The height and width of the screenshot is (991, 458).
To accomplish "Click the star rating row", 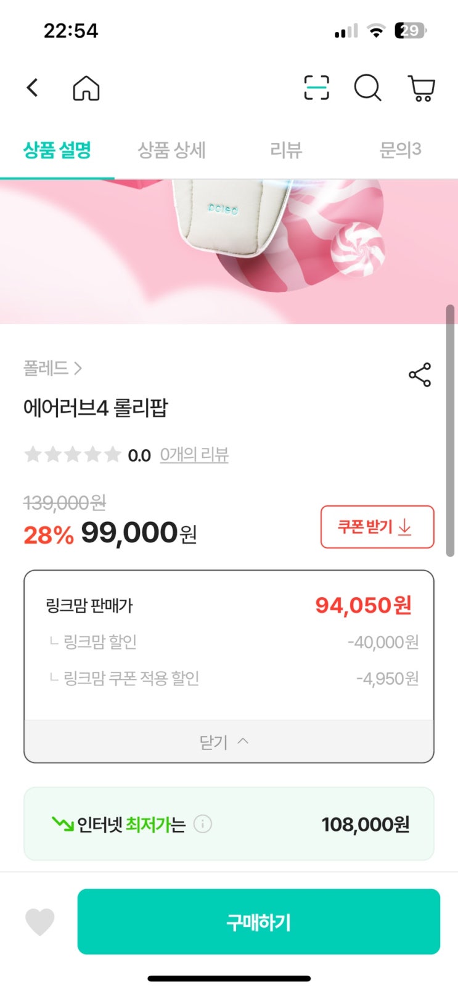I will (x=72, y=455).
